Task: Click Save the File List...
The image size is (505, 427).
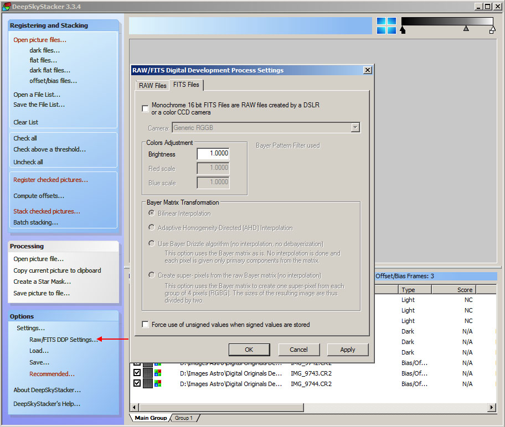Action: pos(39,105)
